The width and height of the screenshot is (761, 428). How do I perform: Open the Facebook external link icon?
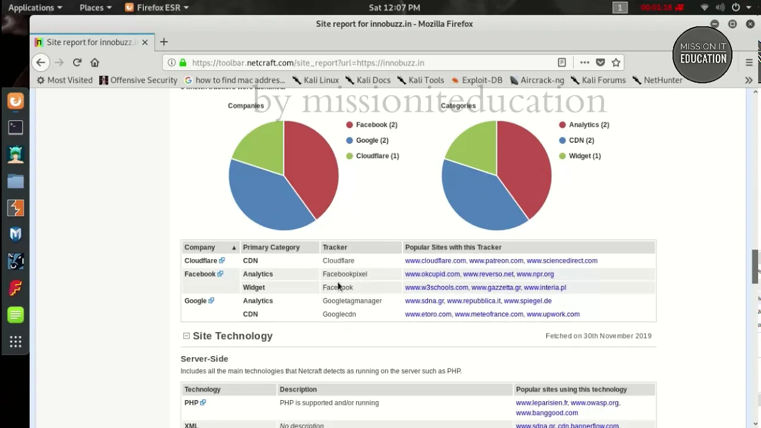point(220,274)
